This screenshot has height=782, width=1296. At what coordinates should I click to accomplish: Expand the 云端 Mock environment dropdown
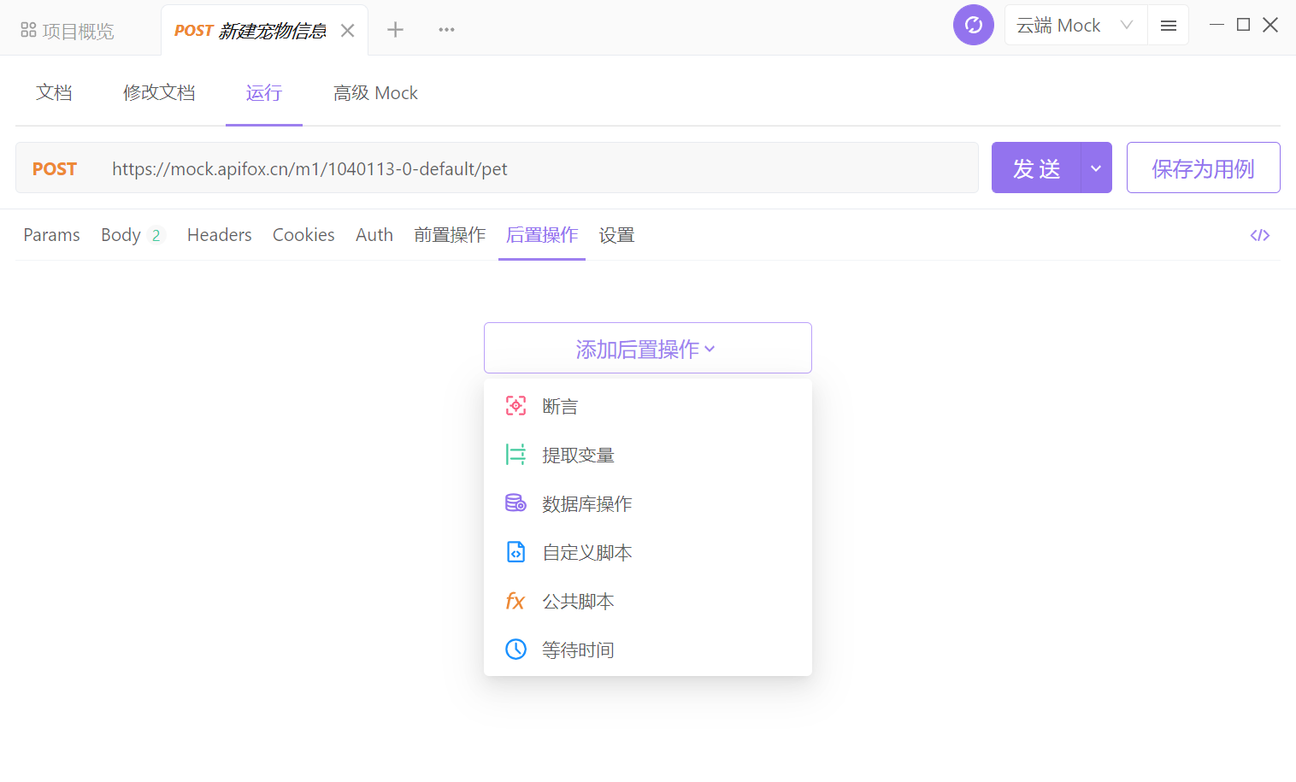pos(1075,26)
